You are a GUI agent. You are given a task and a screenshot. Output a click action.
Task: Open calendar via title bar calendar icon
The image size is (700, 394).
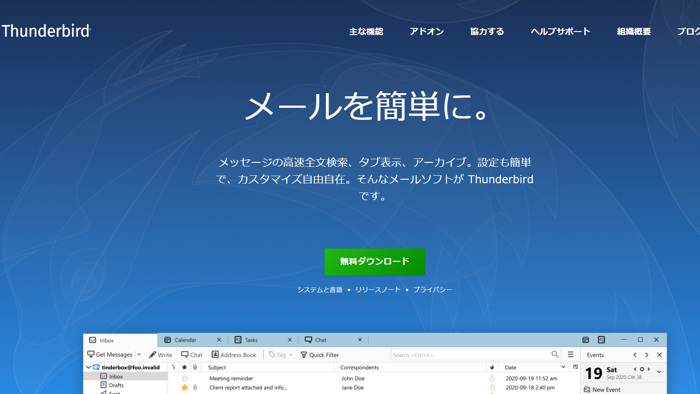[586, 339]
